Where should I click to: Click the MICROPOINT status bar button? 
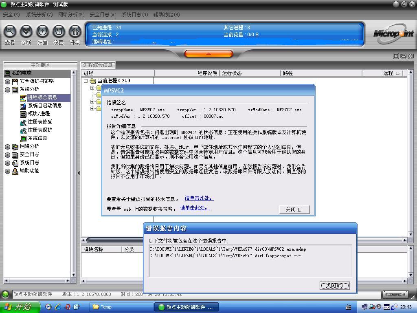coord(395,294)
